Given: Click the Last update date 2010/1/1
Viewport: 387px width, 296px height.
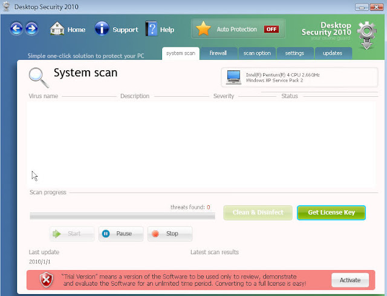Looking at the screenshot, I should pos(39,261).
